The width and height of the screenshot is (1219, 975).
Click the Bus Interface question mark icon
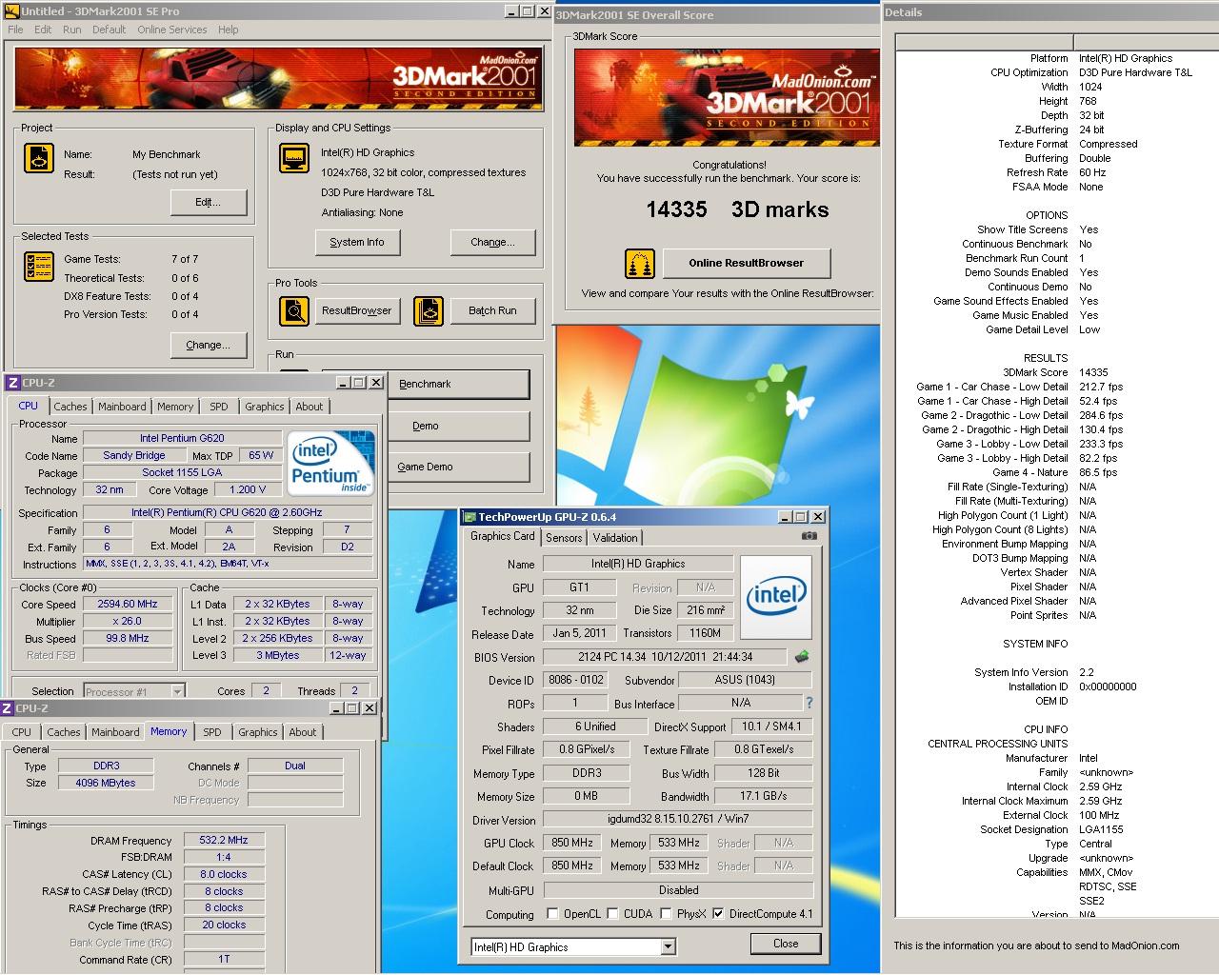(809, 703)
